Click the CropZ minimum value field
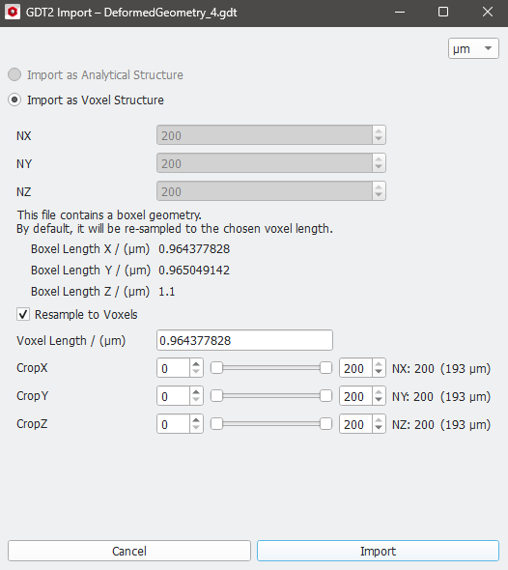508x570 pixels. 173,424
